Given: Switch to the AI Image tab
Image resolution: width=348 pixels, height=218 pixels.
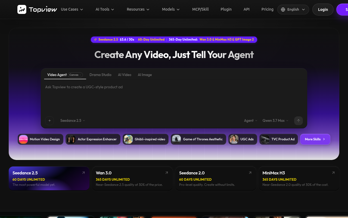Looking at the screenshot, I should click(x=145, y=75).
